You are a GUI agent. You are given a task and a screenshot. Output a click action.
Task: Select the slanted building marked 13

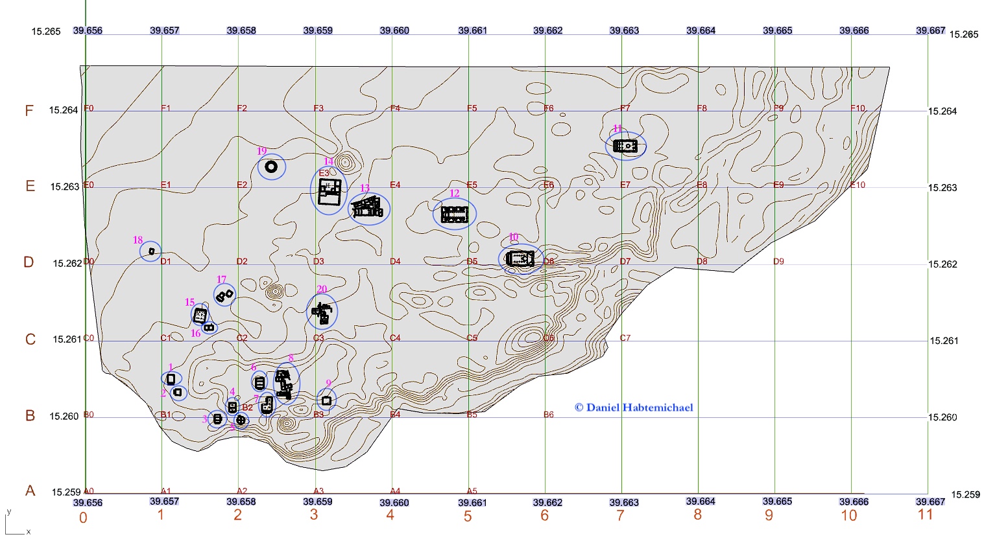pos(368,209)
